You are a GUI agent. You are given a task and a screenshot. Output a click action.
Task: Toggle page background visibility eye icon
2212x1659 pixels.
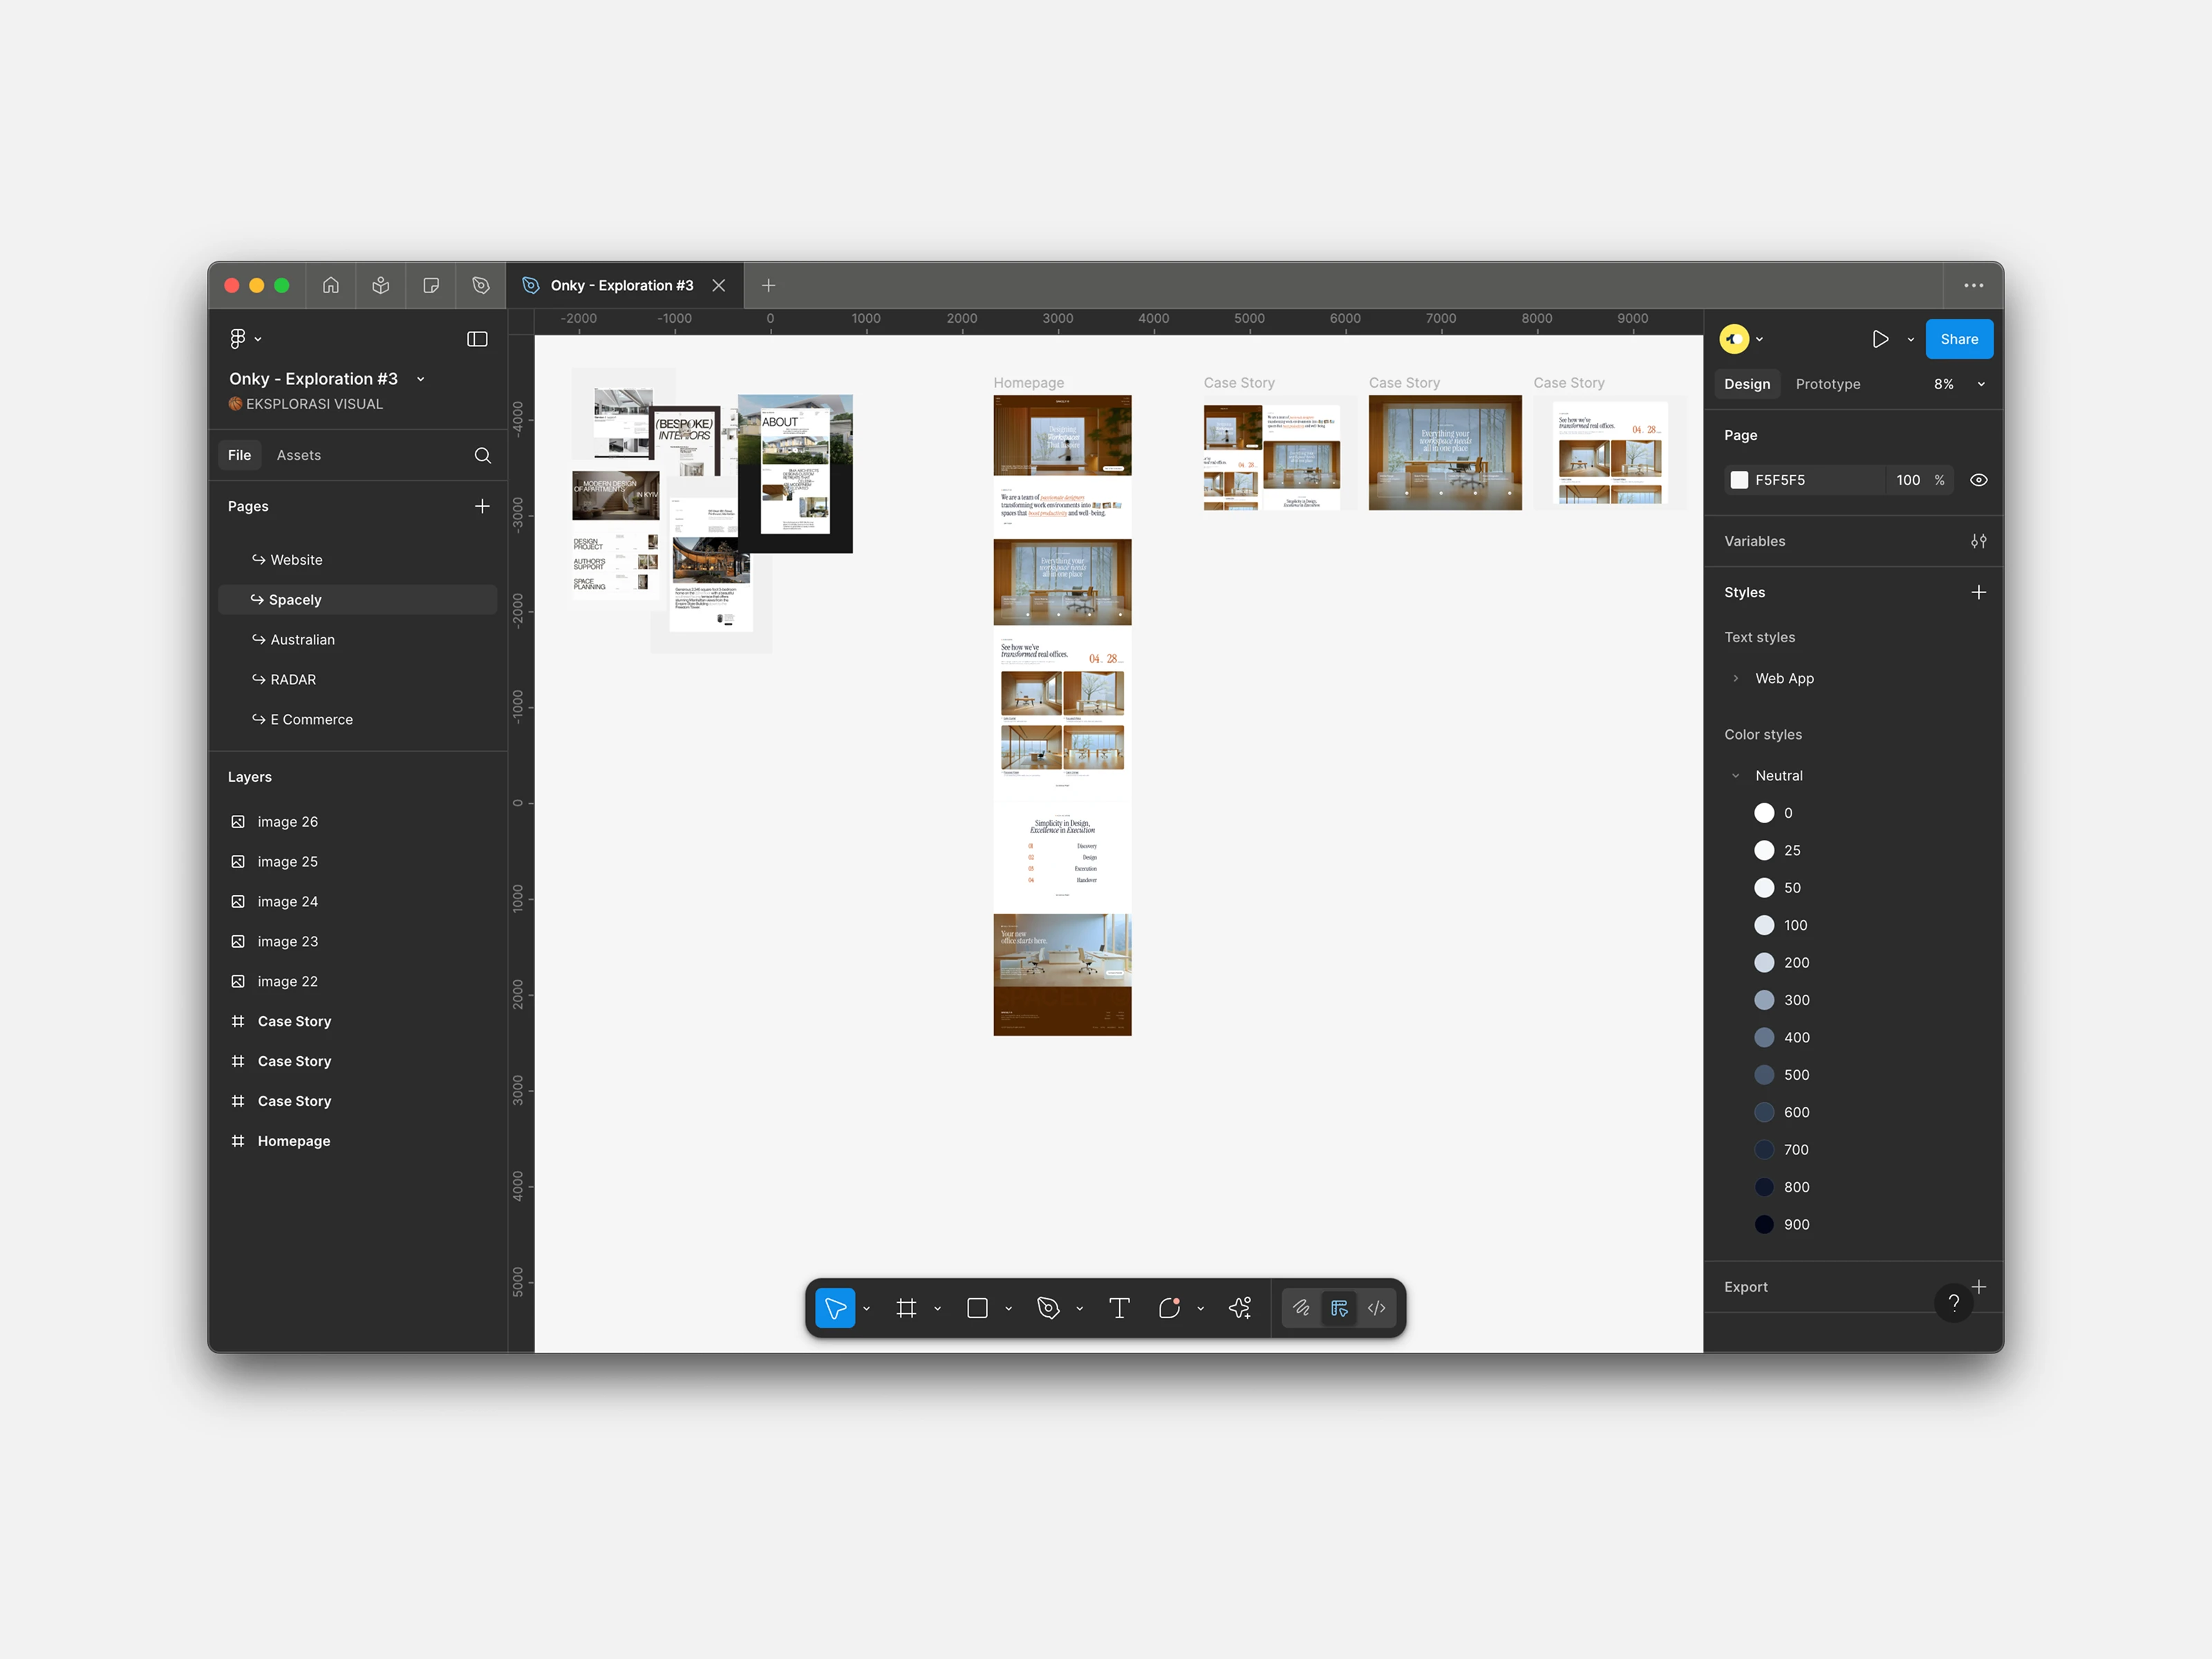click(x=1978, y=480)
